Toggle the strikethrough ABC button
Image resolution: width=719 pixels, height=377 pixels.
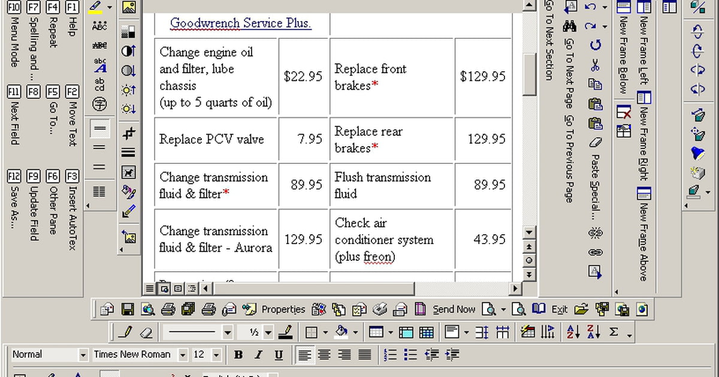pyautogui.click(x=99, y=45)
